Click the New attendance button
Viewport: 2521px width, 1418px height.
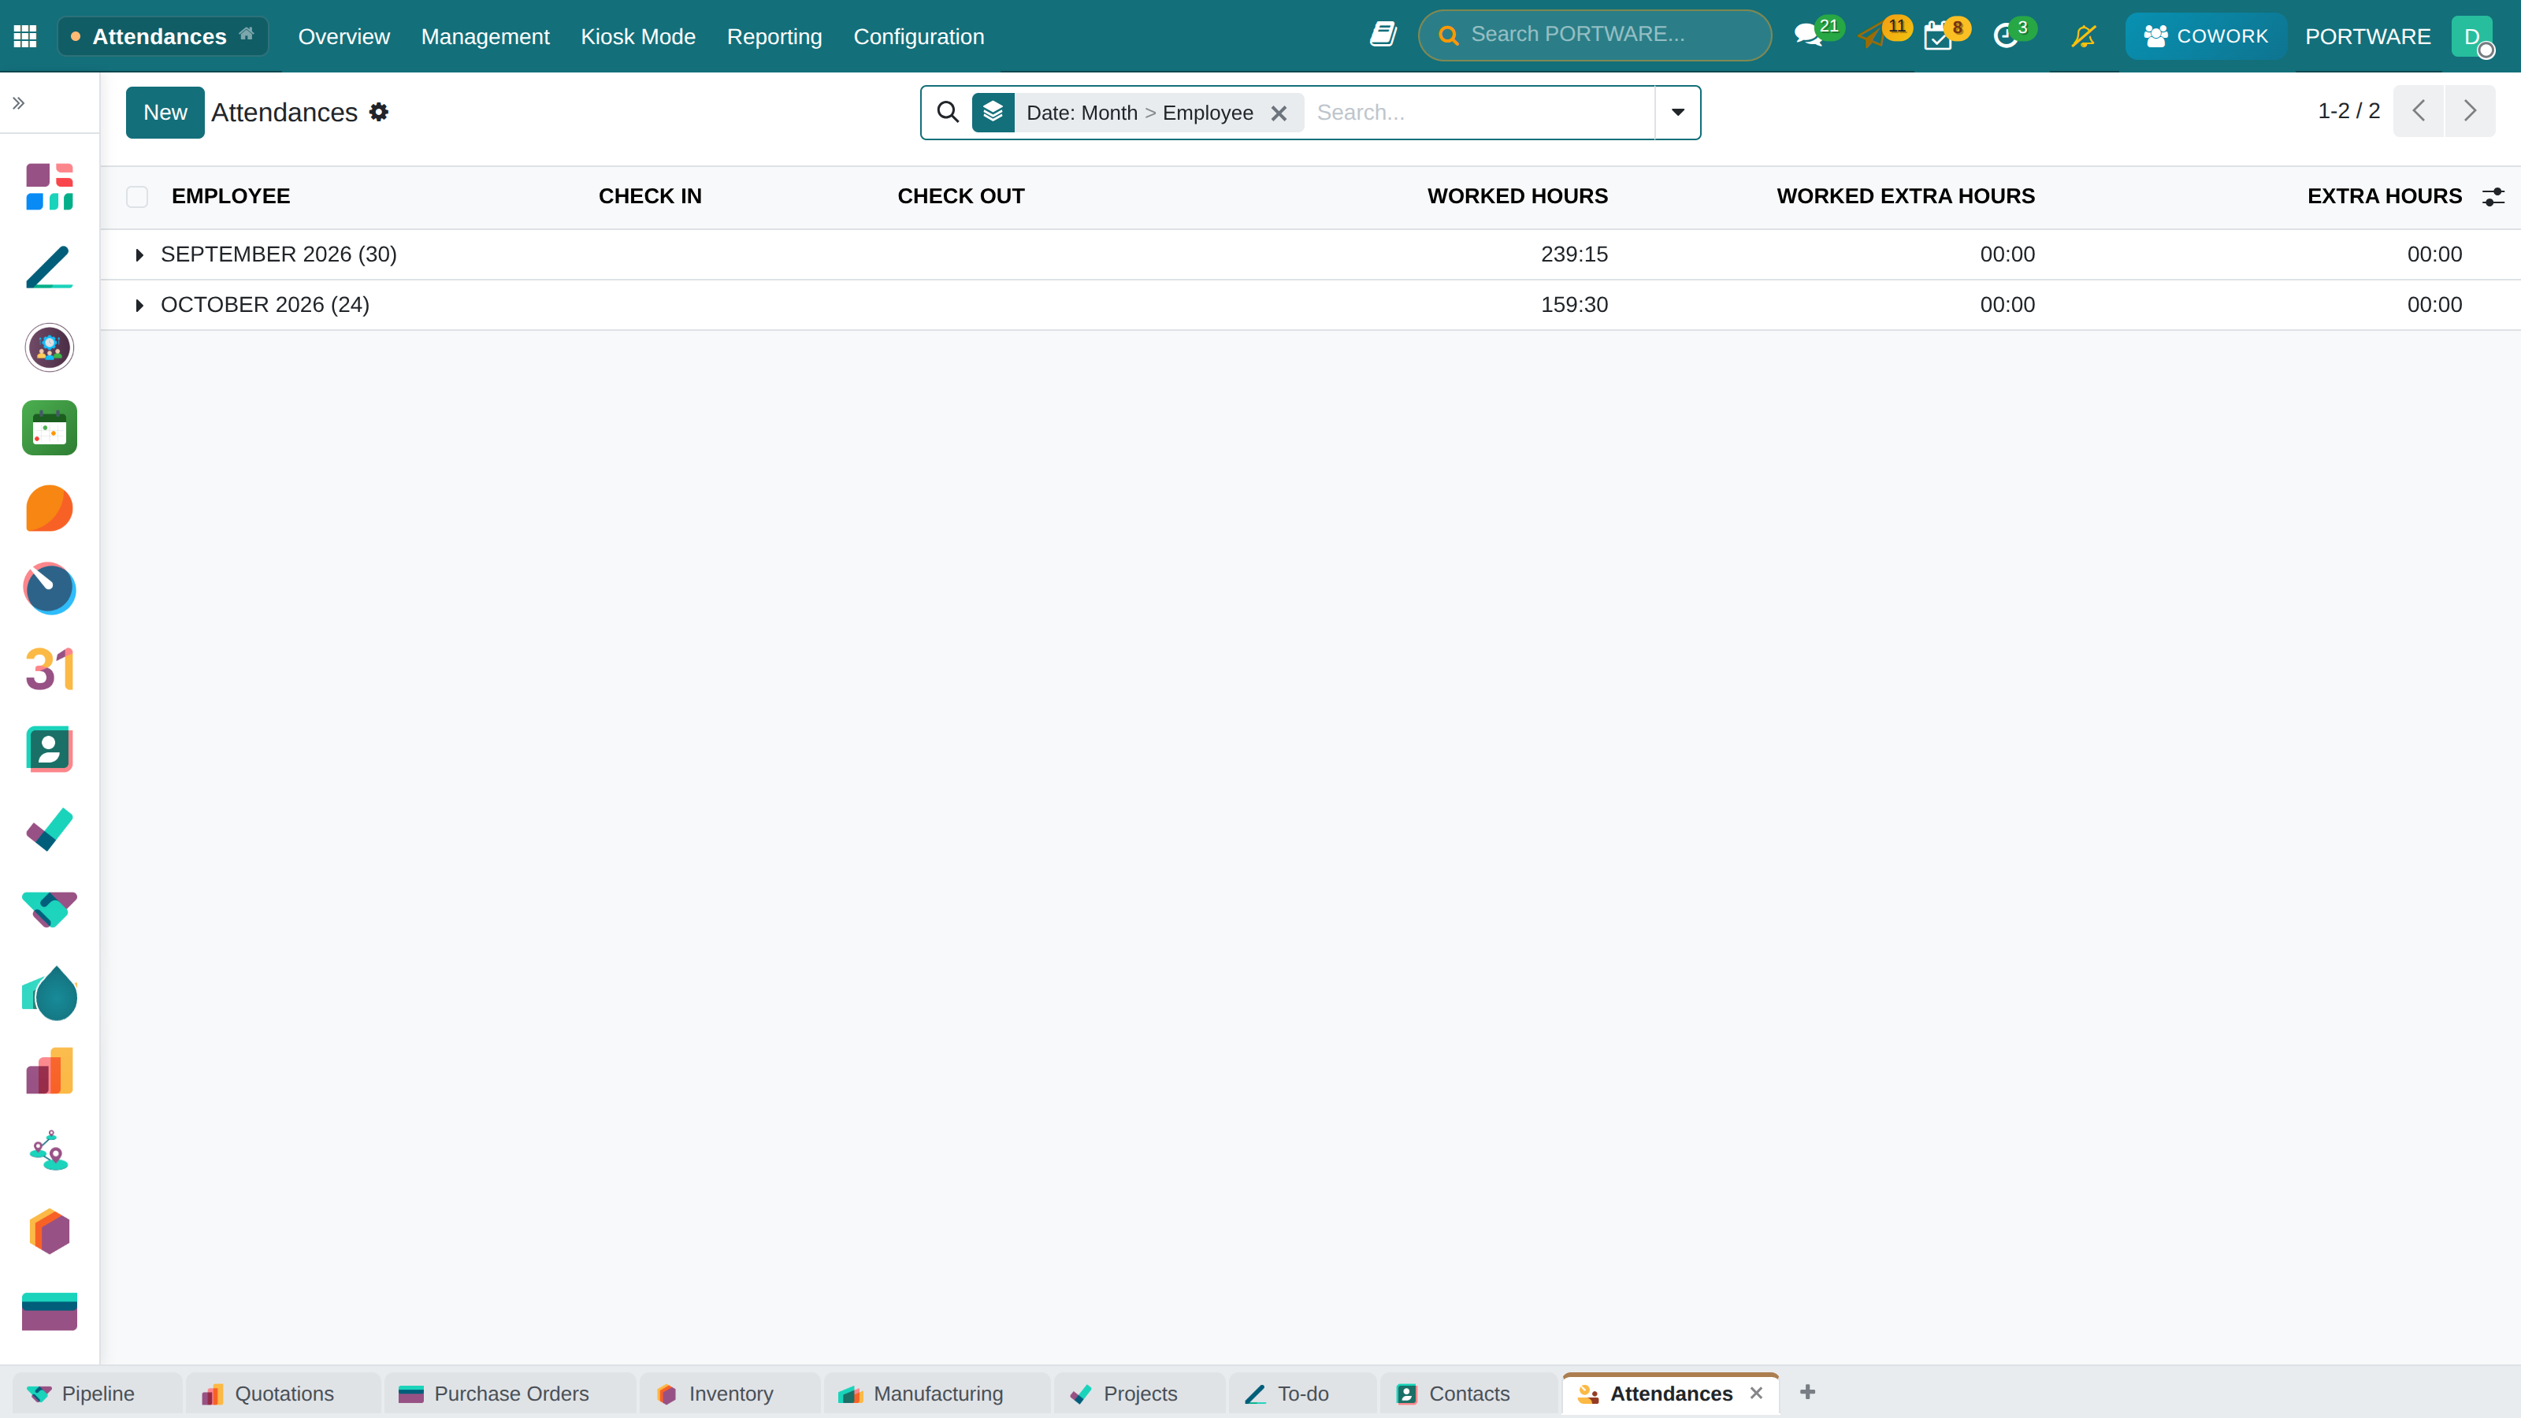pyautogui.click(x=165, y=113)
